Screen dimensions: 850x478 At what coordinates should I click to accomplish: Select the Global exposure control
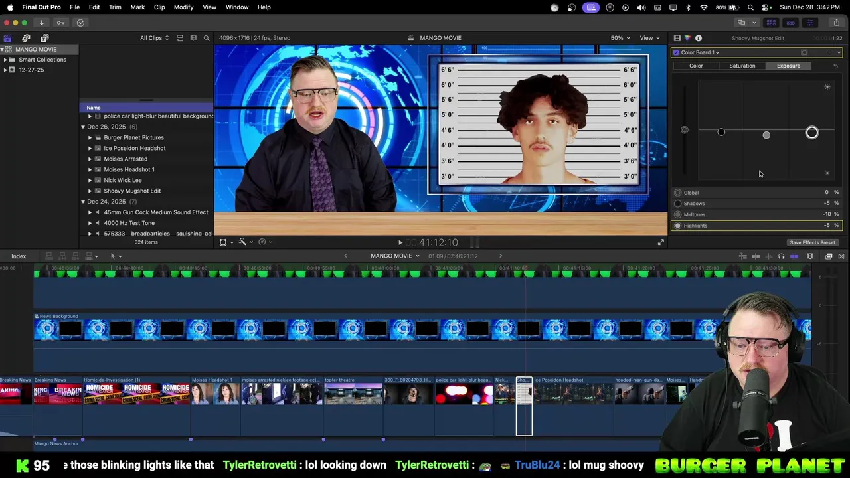[x=685, y=130]
